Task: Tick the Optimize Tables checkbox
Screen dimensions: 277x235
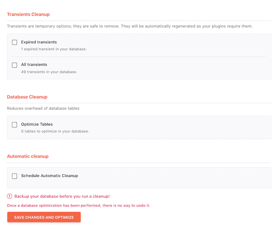Action: pos(14,125)
